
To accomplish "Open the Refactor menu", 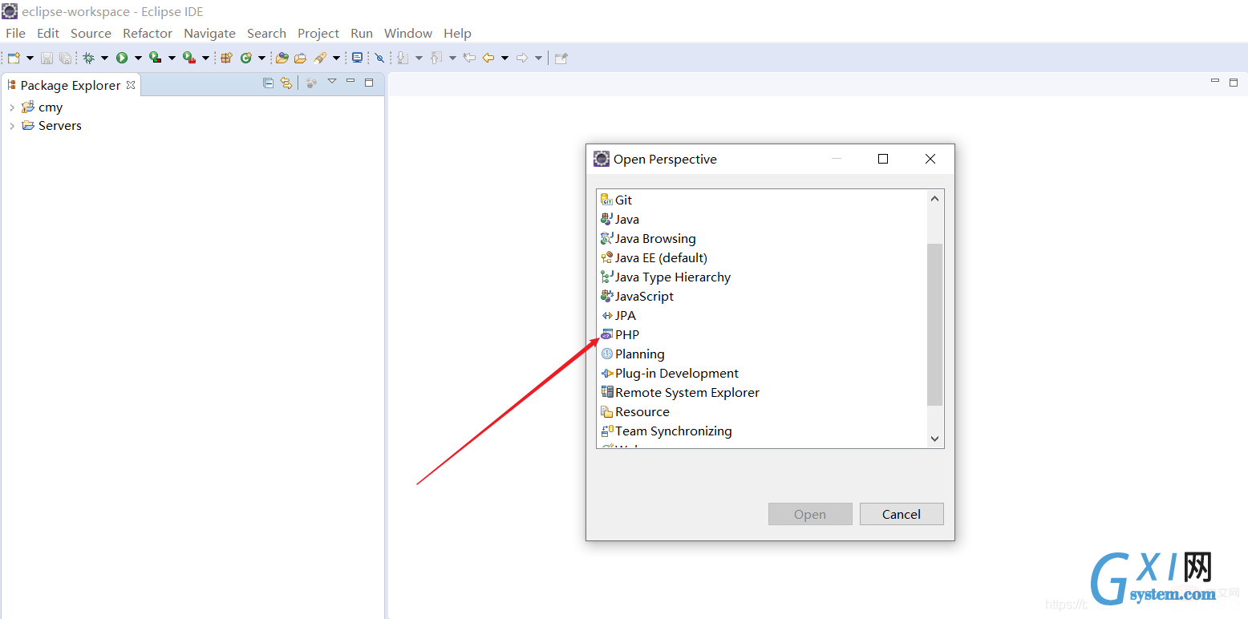I will [x=148, y=33].
